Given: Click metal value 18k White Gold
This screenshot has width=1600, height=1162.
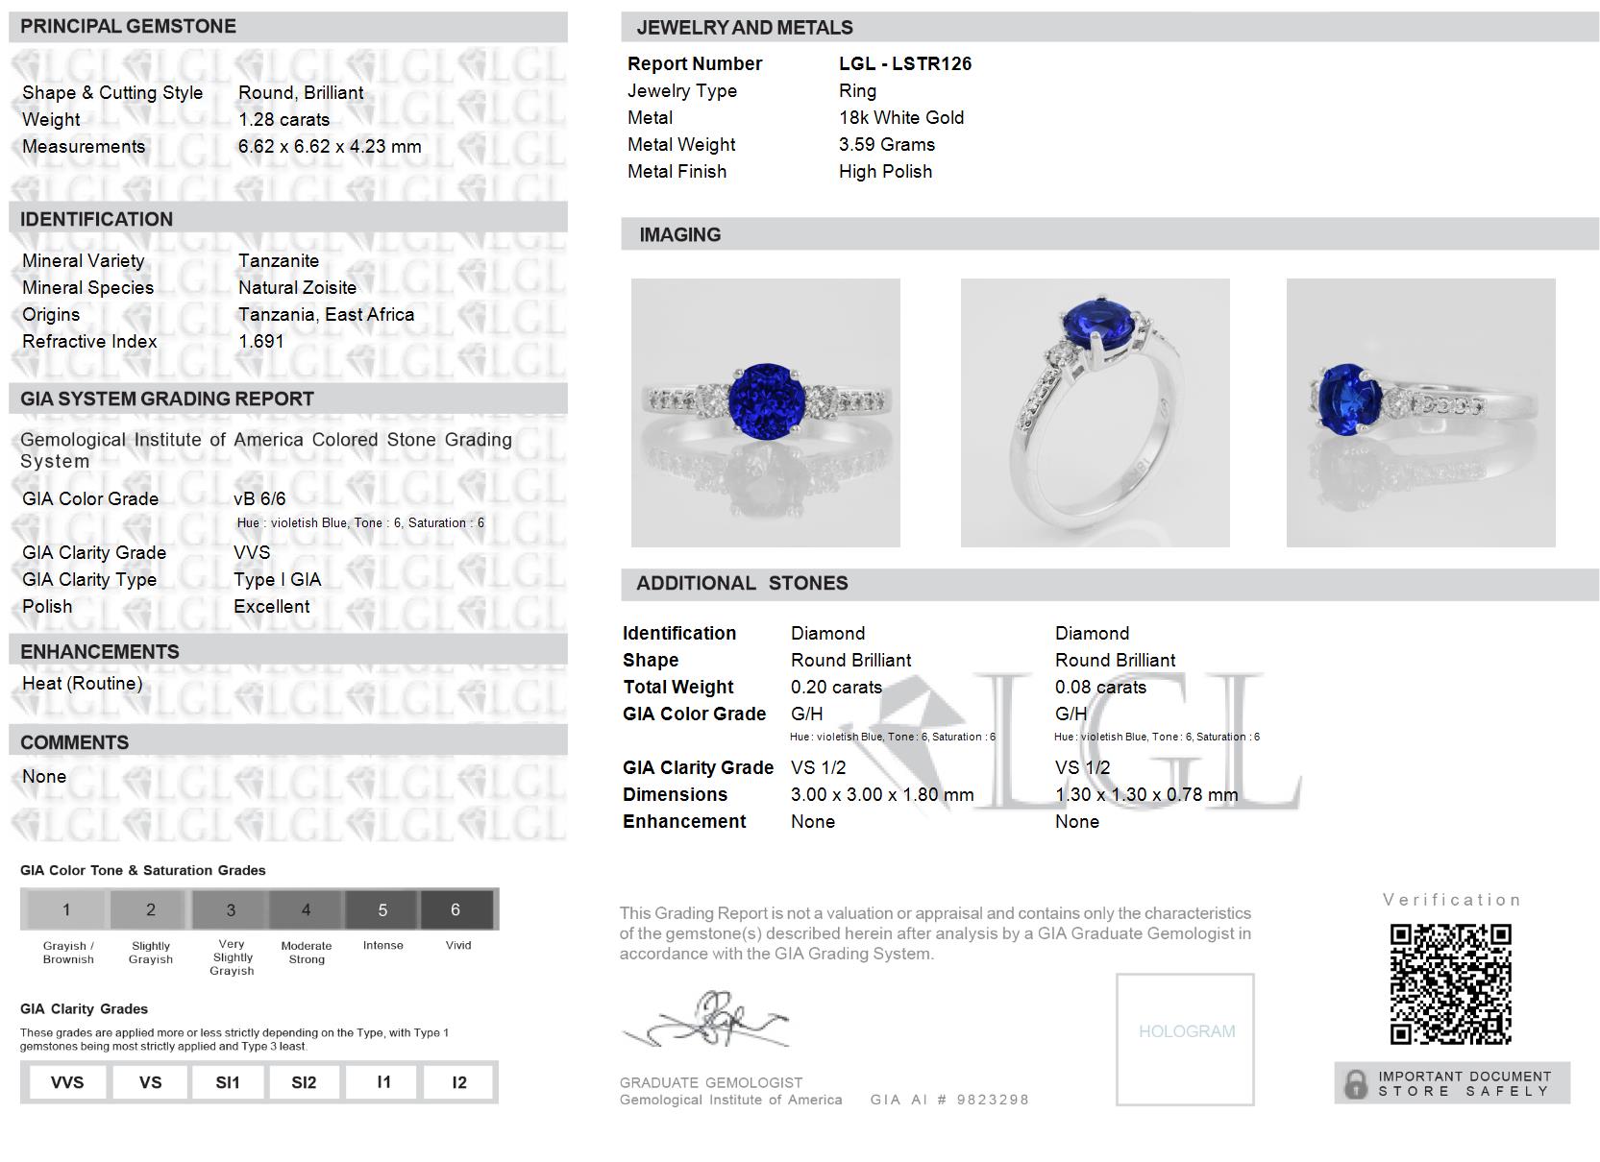Looking at the screenshot, I should [x=901, y=117].
